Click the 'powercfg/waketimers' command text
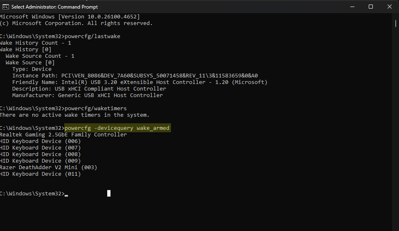This screenshot has width=399, height=231. (x=96, y=109)
